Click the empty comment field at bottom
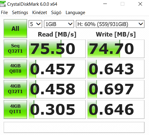149x135 pixels. click(x=74, y=127)
